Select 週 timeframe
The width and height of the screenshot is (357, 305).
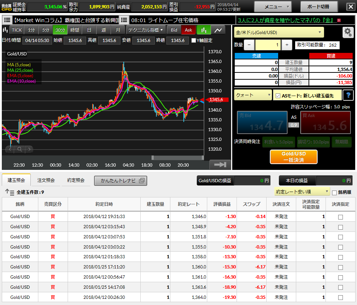tap(103, 30)
